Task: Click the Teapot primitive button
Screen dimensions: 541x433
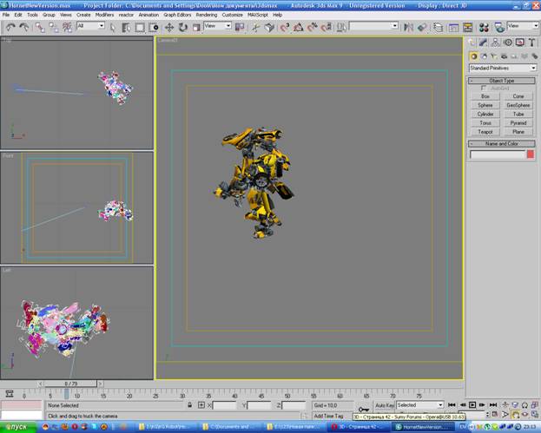Action: (x=485, y=132)
